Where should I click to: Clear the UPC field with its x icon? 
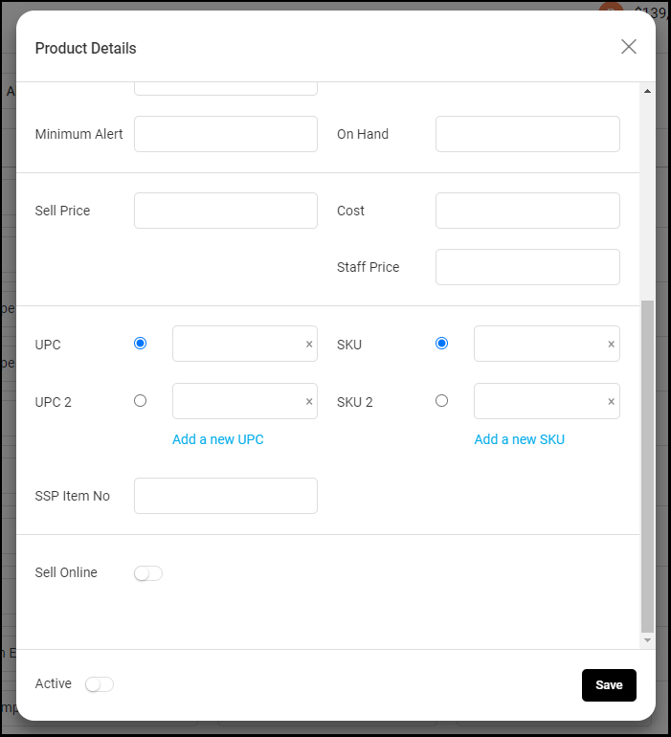pos(309,344)
